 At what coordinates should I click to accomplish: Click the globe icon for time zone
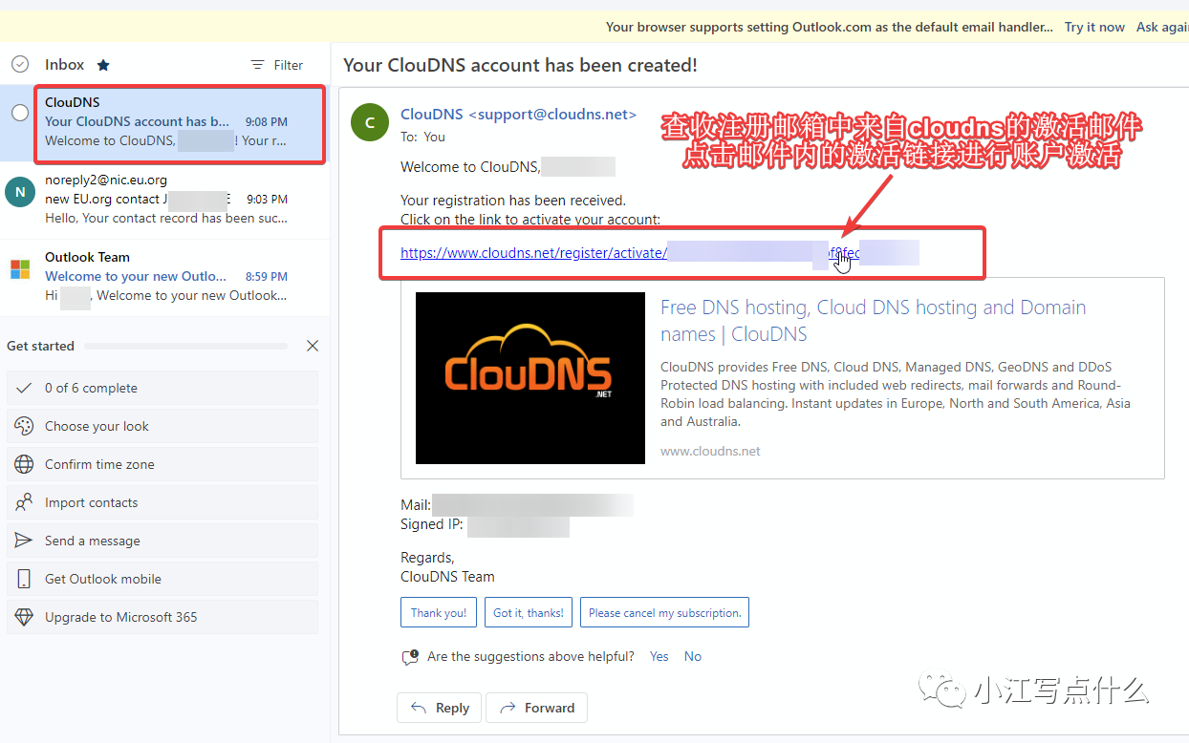pyautogui.click(x=25, y=464)
